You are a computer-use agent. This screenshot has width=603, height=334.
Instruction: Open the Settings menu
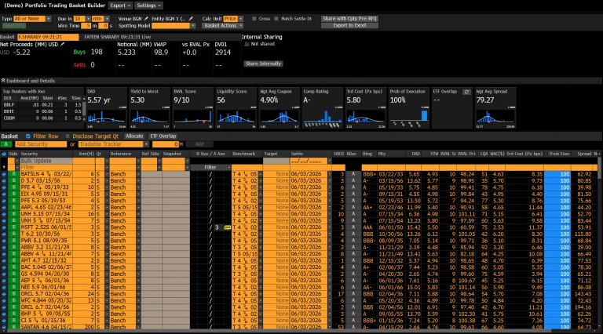[x=148, y=5]
